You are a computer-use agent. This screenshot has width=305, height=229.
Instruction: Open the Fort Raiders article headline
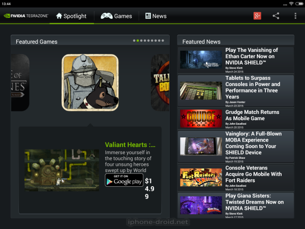pyautogui.click(x=254, y=174)
